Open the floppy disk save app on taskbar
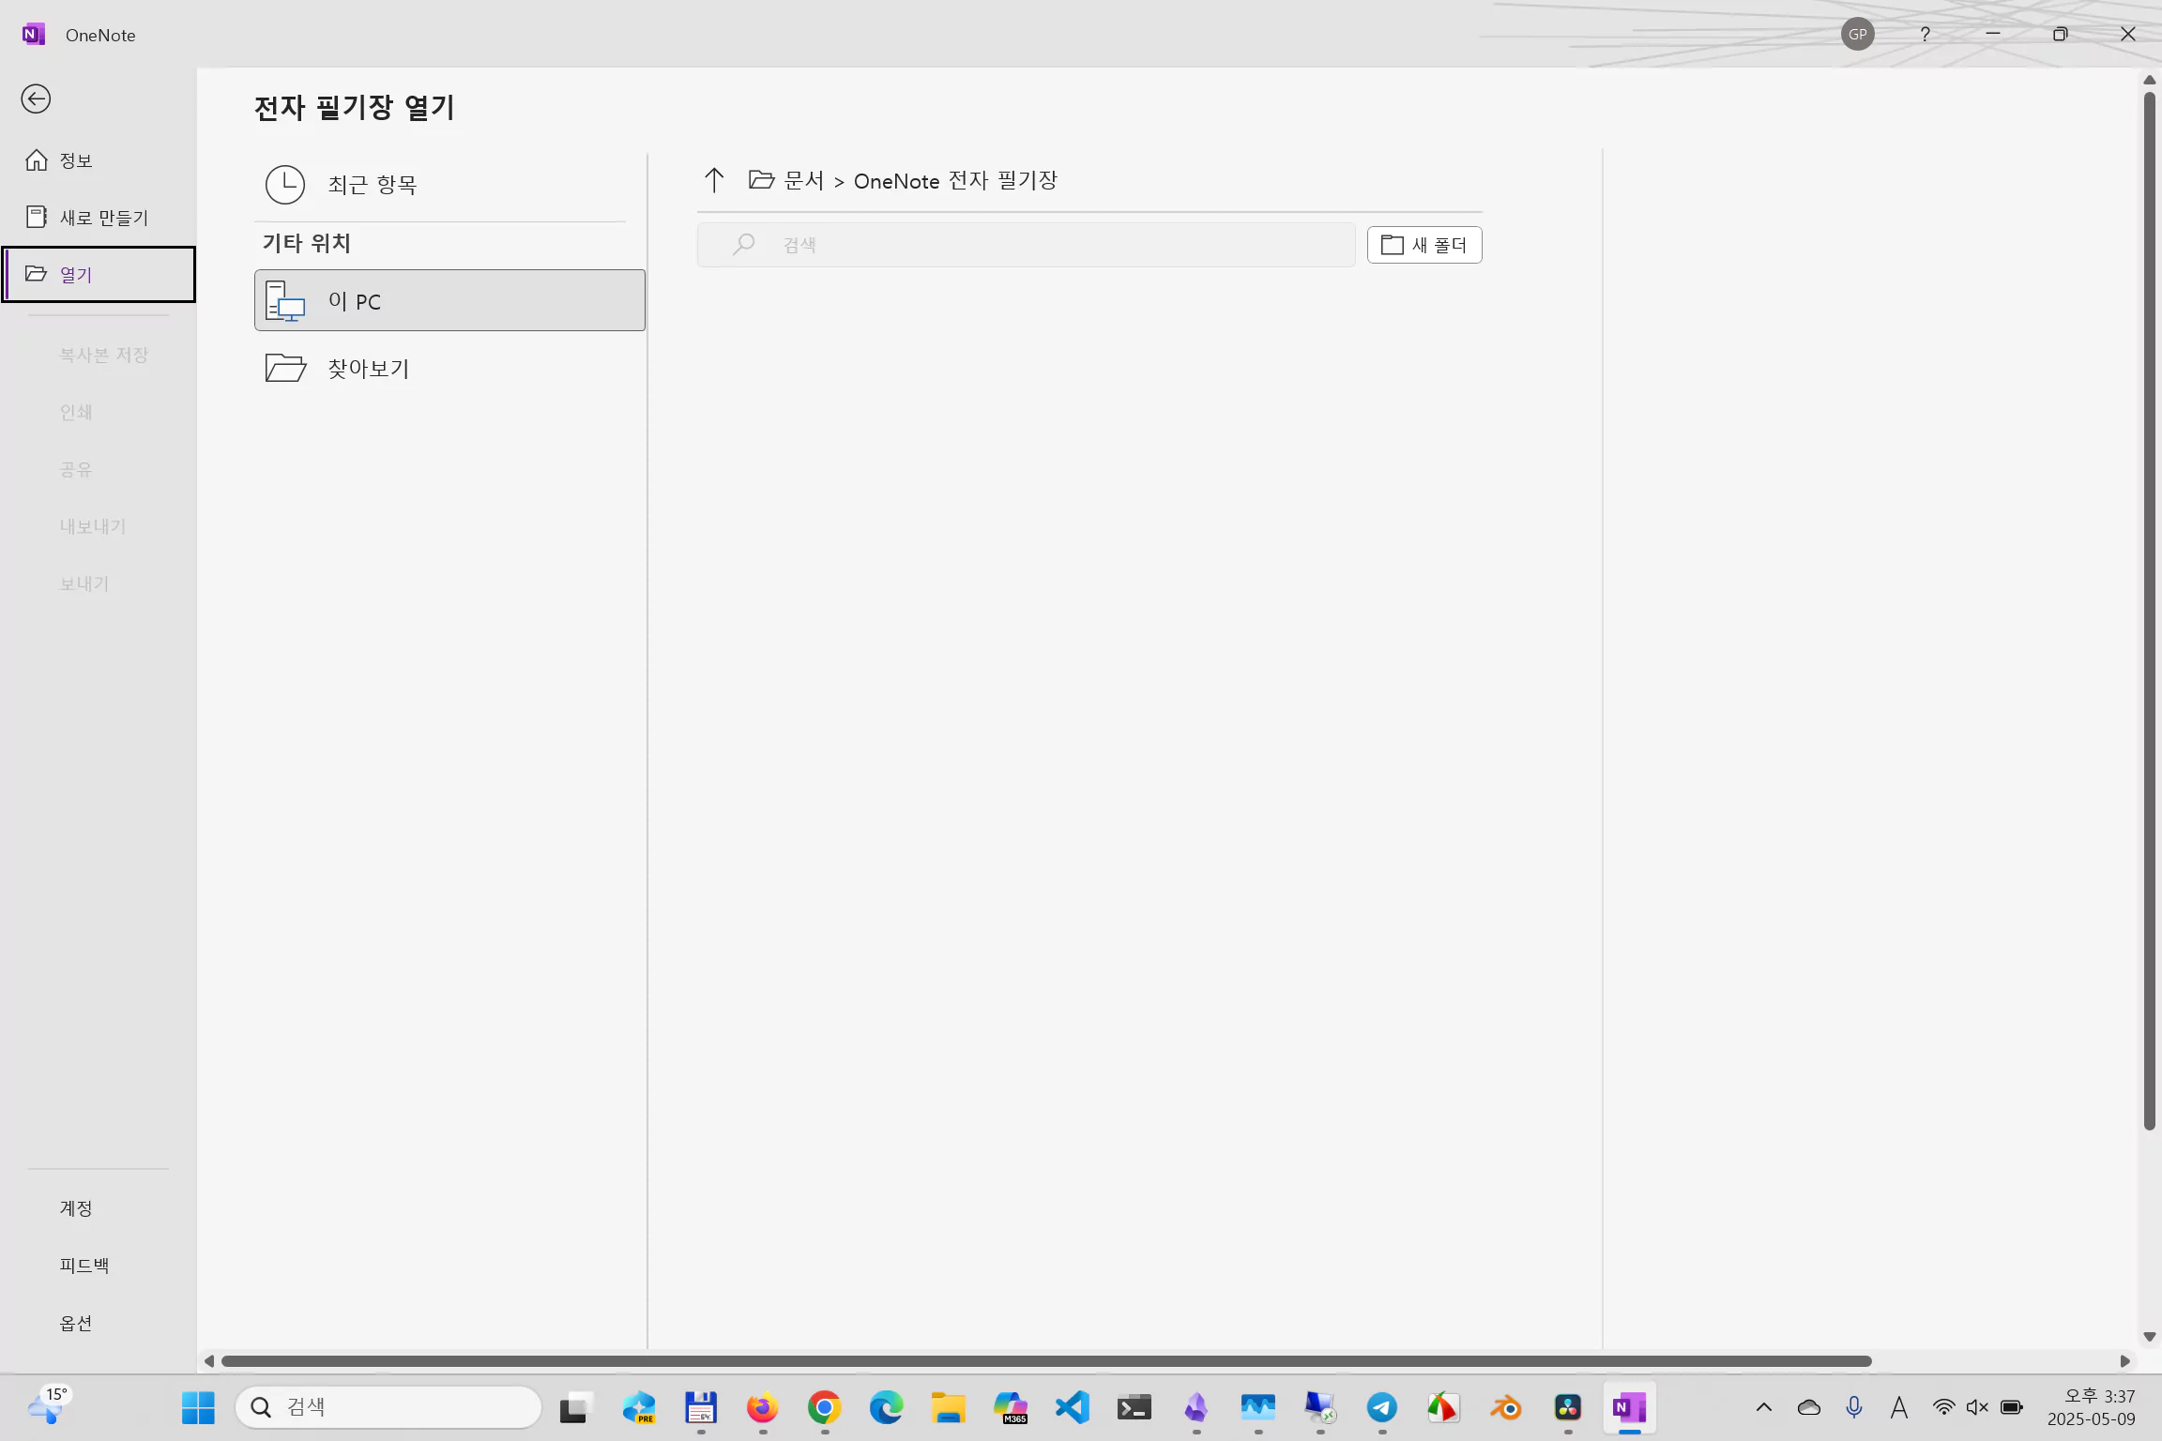The height and width of the screenshot is (1441, 2162). [701, 1407]
